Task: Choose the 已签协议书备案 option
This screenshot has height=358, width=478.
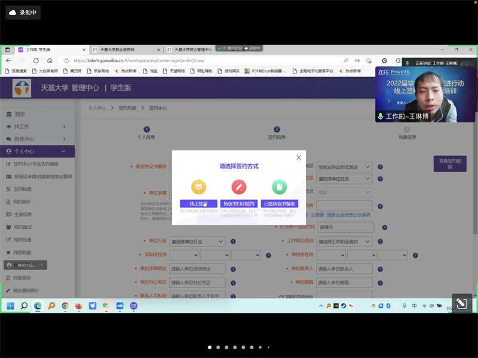Action: [279, 203]
